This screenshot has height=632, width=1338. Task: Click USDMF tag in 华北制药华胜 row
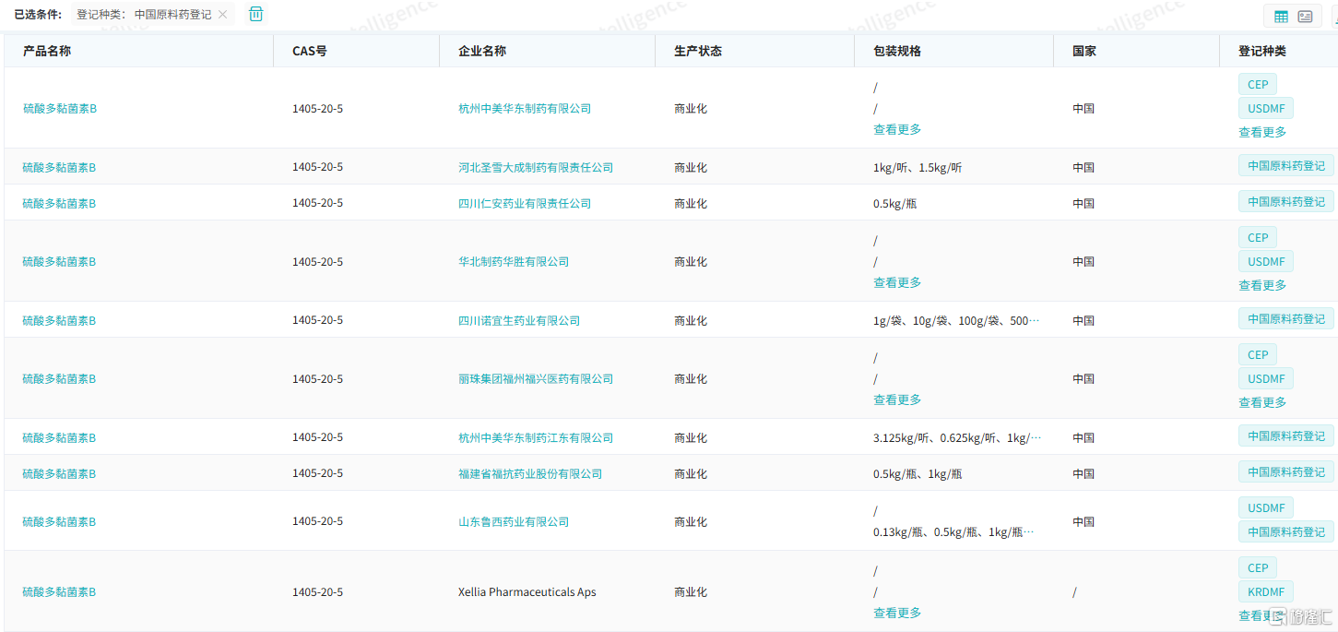1266,261
